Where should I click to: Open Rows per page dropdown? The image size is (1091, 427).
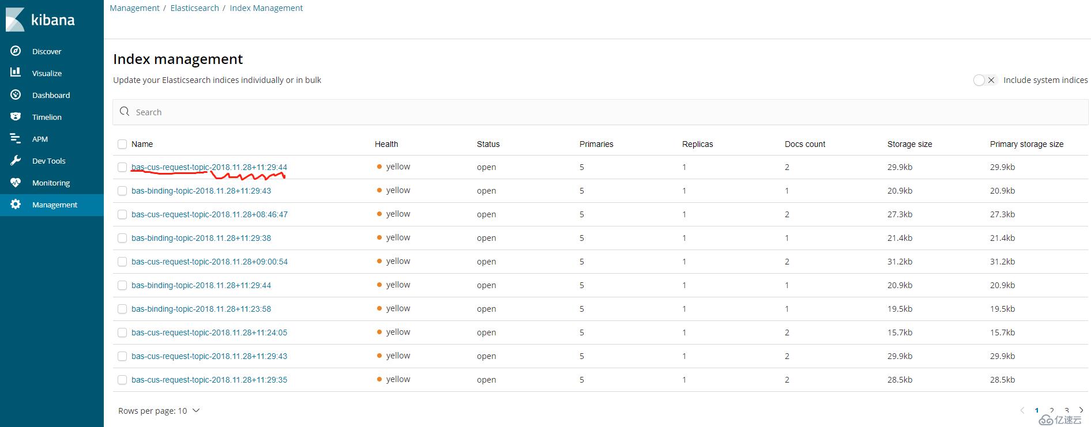159,411
